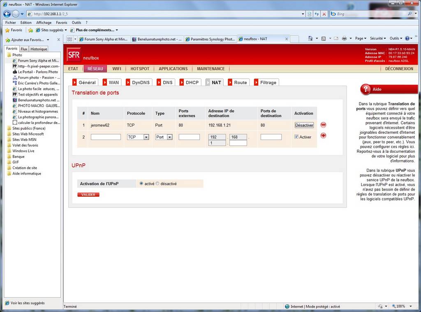Click the security zone icon in status bar
This screenshot has height=312, width=421.
point(287,306)
